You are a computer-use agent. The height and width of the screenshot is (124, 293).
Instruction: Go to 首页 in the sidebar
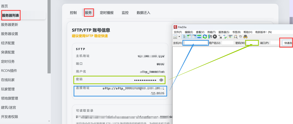point(5,6)
